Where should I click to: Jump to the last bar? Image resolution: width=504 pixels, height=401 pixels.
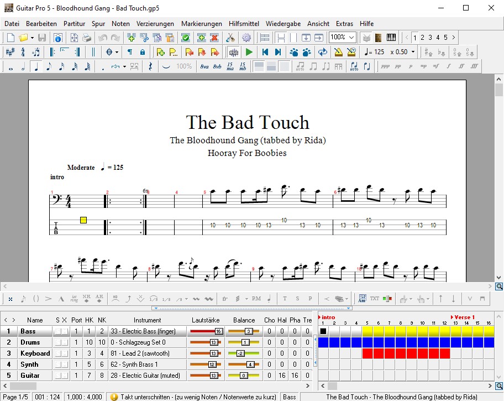point(278,52)
